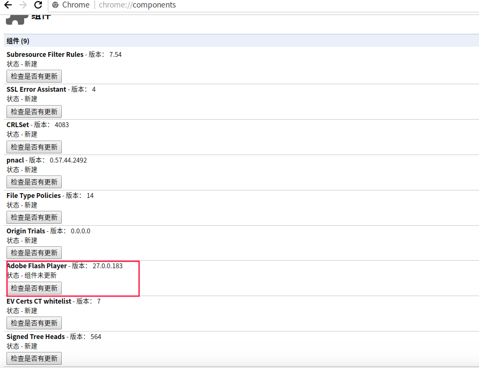479x368 pixels.
Task: Check for update for SSL Error Assistant
Action: tap(34, 112)
